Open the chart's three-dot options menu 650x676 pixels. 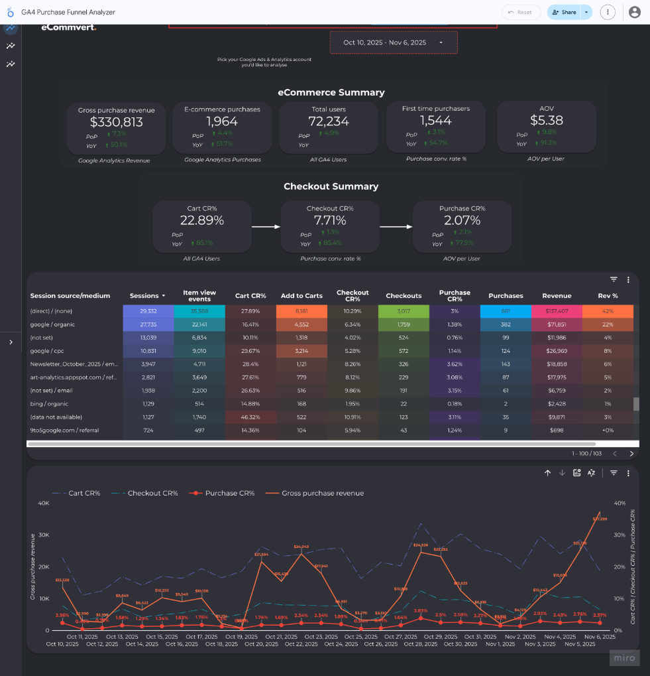click(x=628, y=473)
